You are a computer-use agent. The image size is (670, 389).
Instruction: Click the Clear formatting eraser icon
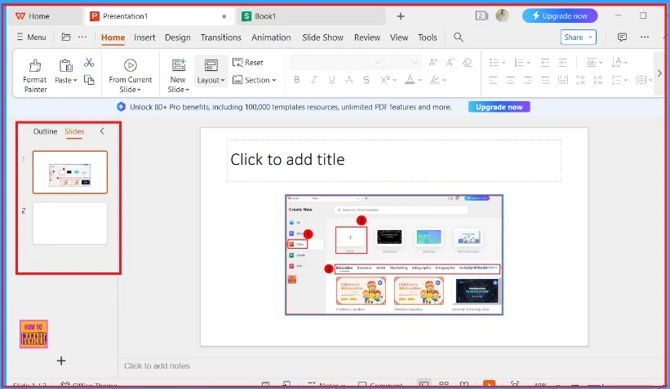[x=468, y=62]
